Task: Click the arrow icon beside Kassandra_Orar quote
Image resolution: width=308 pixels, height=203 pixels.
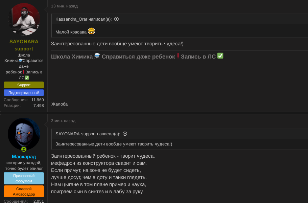Action: [x=117, y=19]
